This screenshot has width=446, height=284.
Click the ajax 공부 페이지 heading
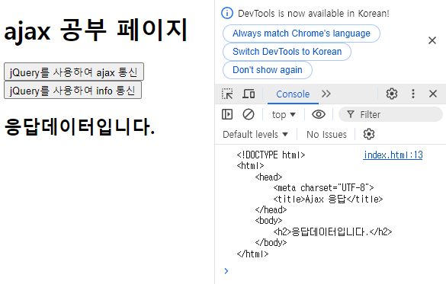pyautogui.click(x=95, y=30)
